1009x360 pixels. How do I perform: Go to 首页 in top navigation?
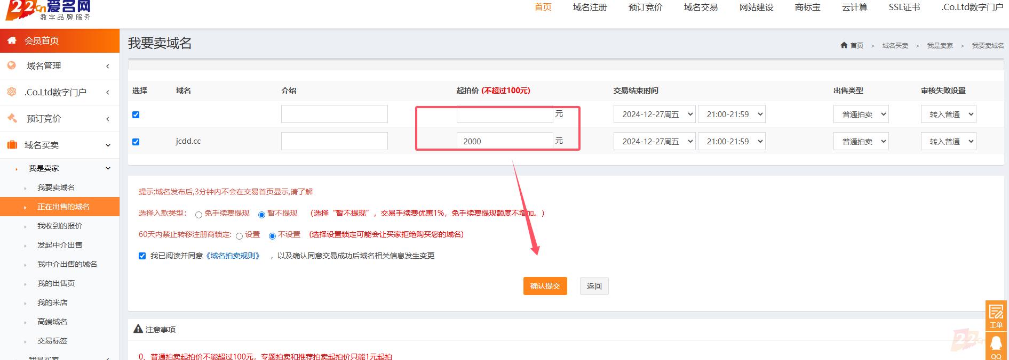543,7
